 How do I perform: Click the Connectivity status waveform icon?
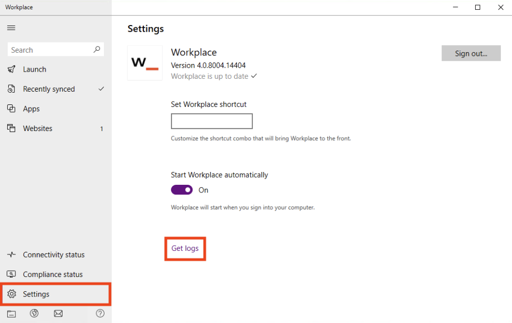pos(11,254)
